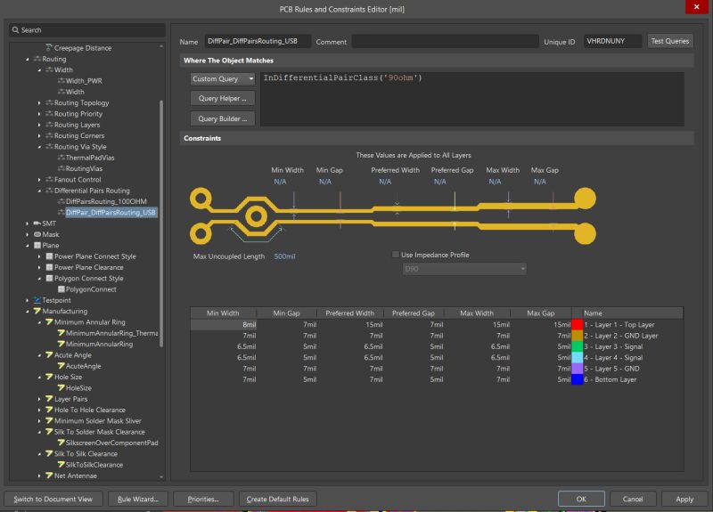713x512 pixels.
Task: Click the SMT category icon
Action: pos(37,223)
